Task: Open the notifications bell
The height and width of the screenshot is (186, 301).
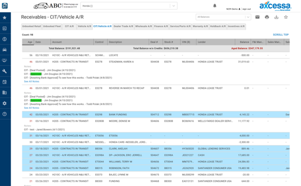Action: pyautogui.click(x=215, y=6)
